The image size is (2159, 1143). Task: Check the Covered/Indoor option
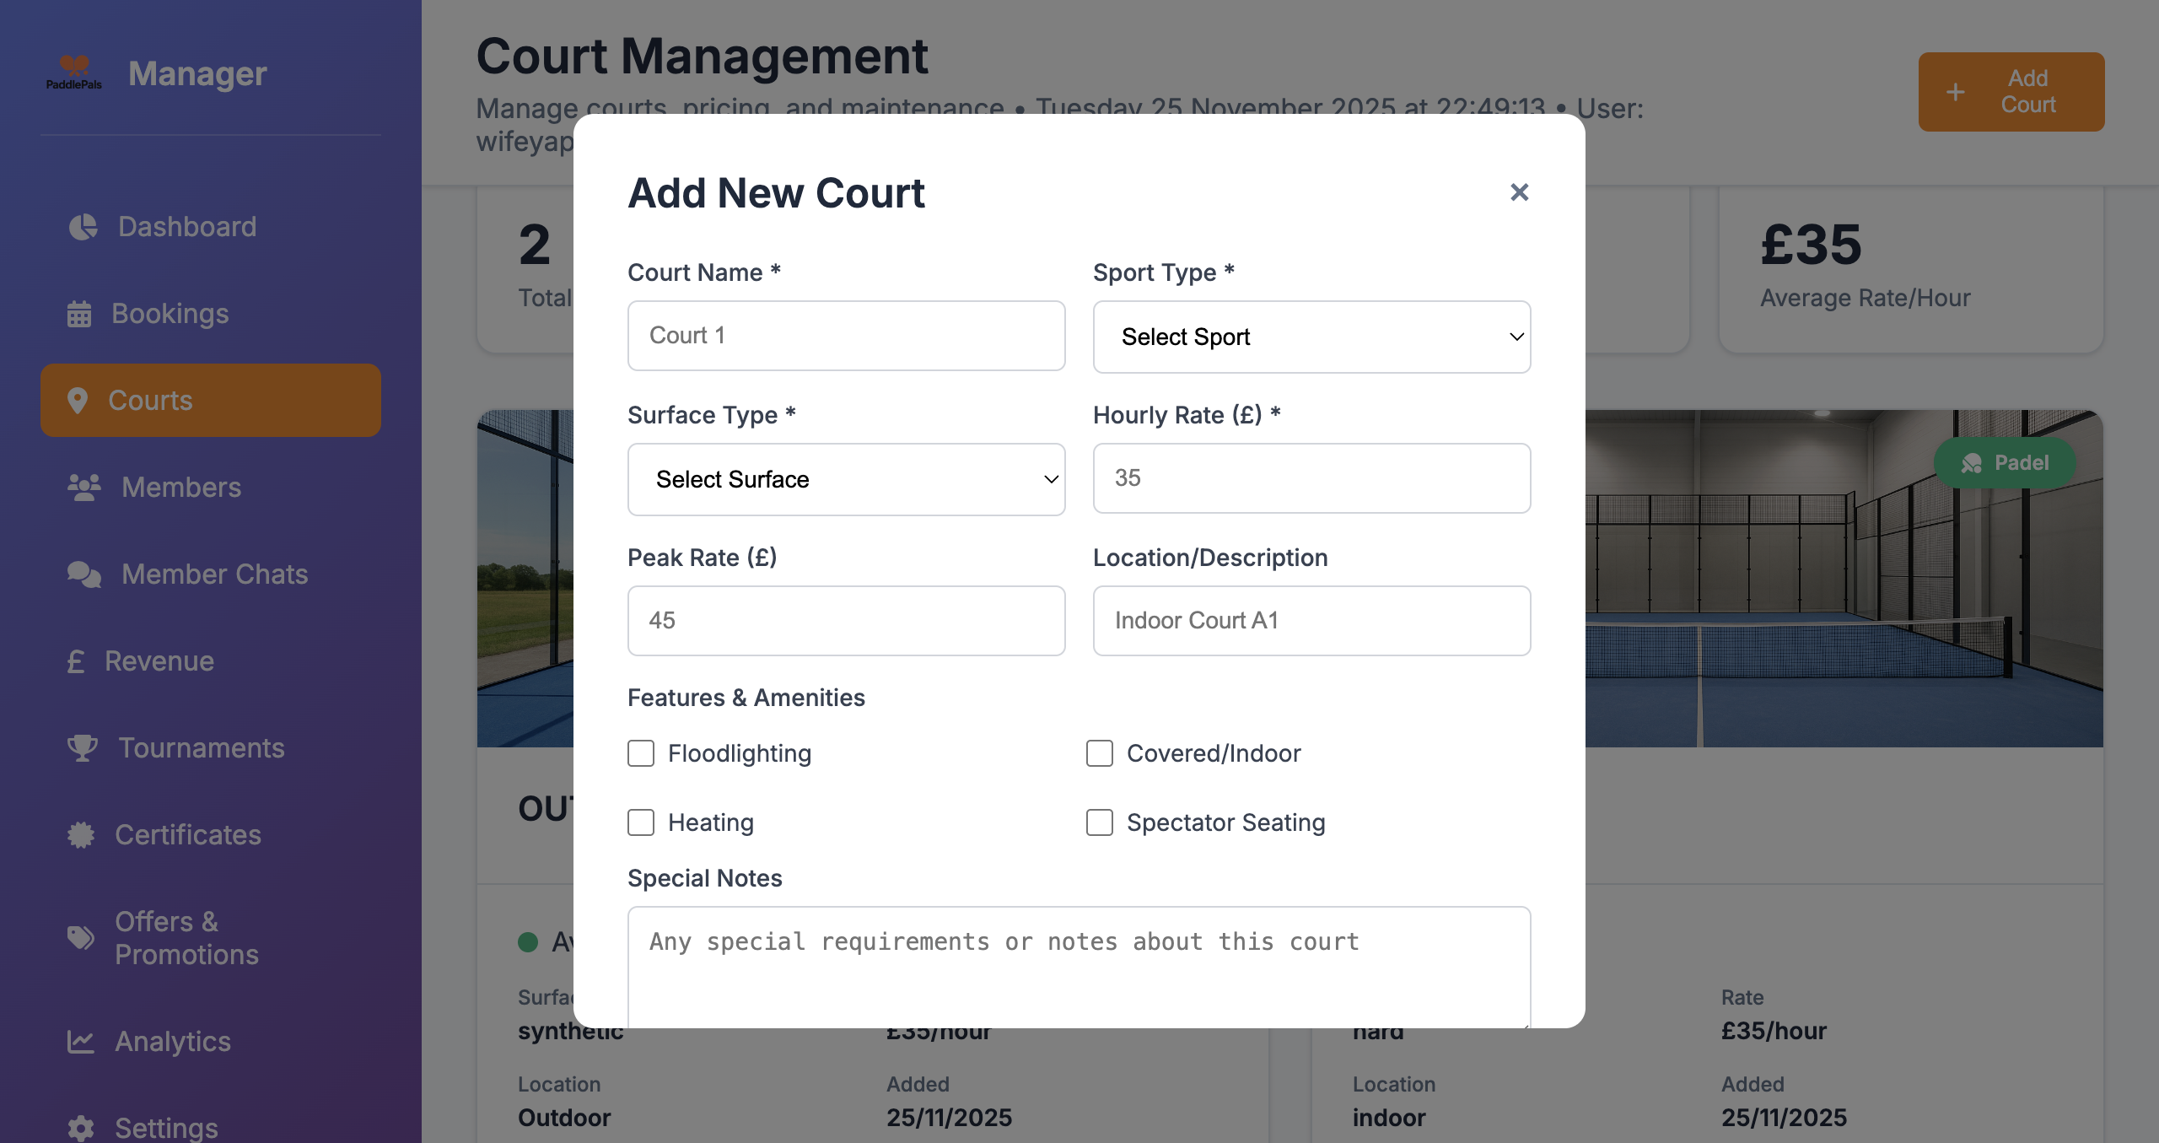click(1100, 753)
